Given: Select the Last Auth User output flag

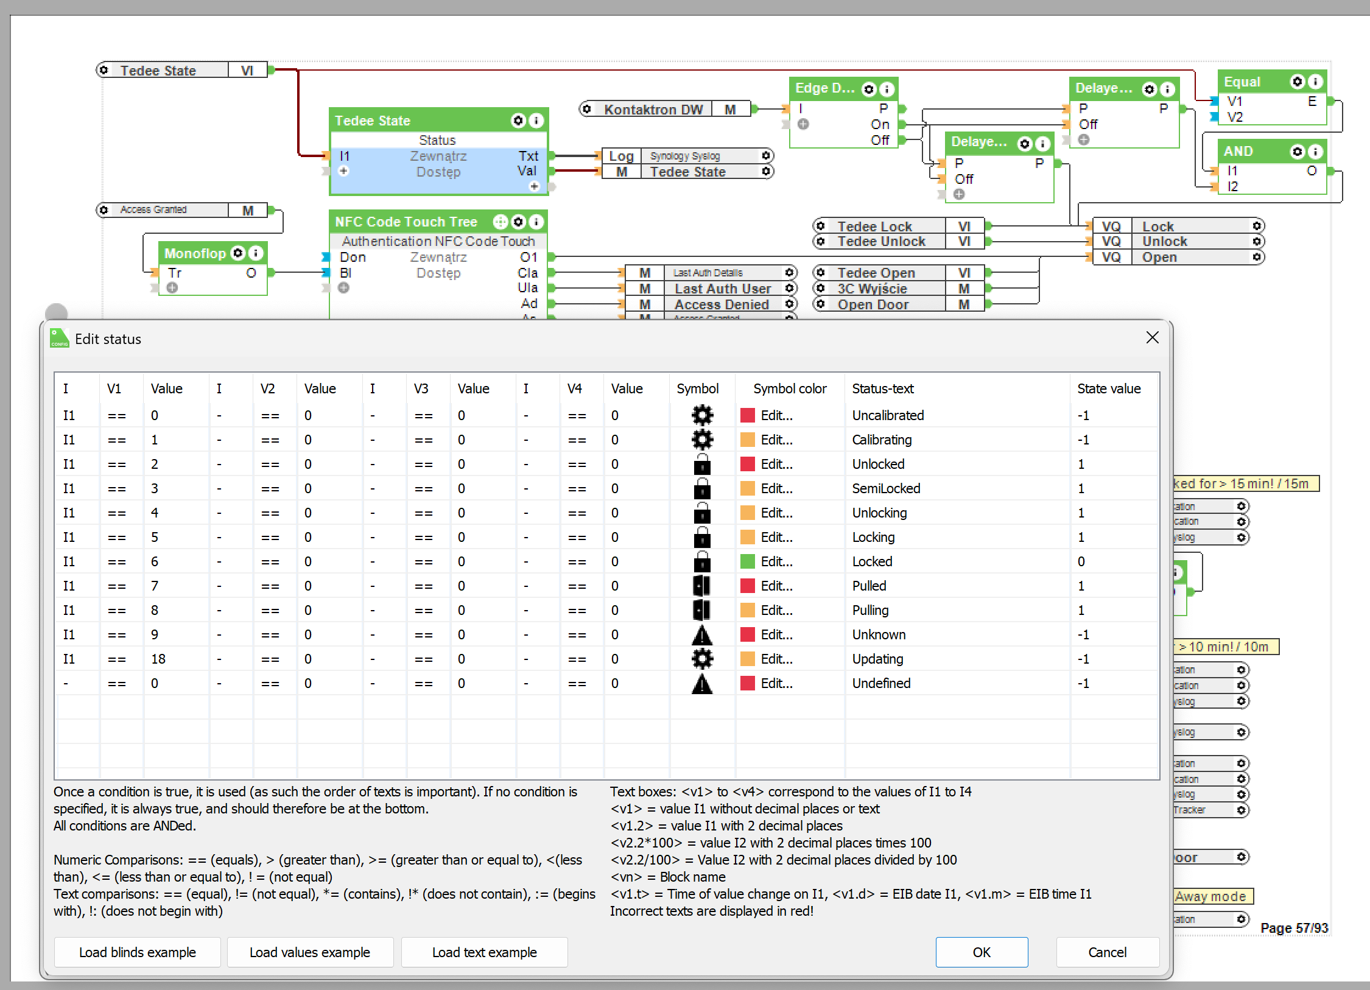Looking at the screenshot, I should (x=711, y=289).
